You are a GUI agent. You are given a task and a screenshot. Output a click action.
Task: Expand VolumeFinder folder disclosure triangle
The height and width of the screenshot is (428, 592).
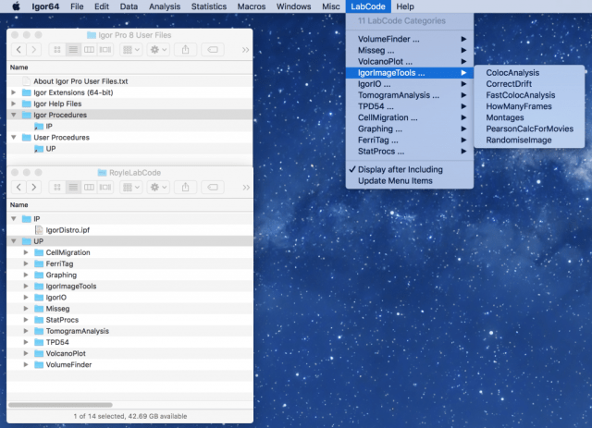[x=26, y=364]
